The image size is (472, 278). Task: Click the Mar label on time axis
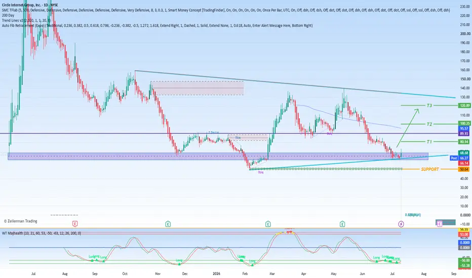272,274
